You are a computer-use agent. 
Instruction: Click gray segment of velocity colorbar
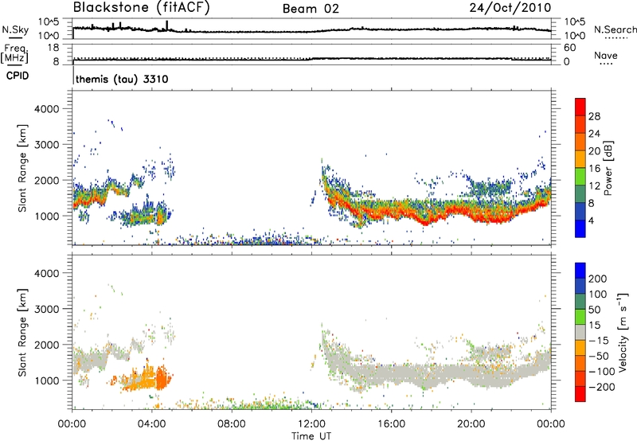580,332
